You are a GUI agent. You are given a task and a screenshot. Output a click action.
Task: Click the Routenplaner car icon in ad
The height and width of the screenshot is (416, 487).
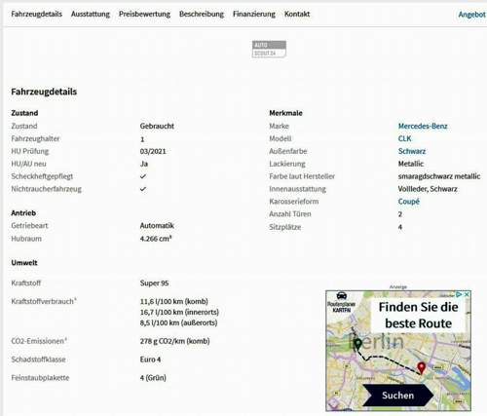click(341, 296)
